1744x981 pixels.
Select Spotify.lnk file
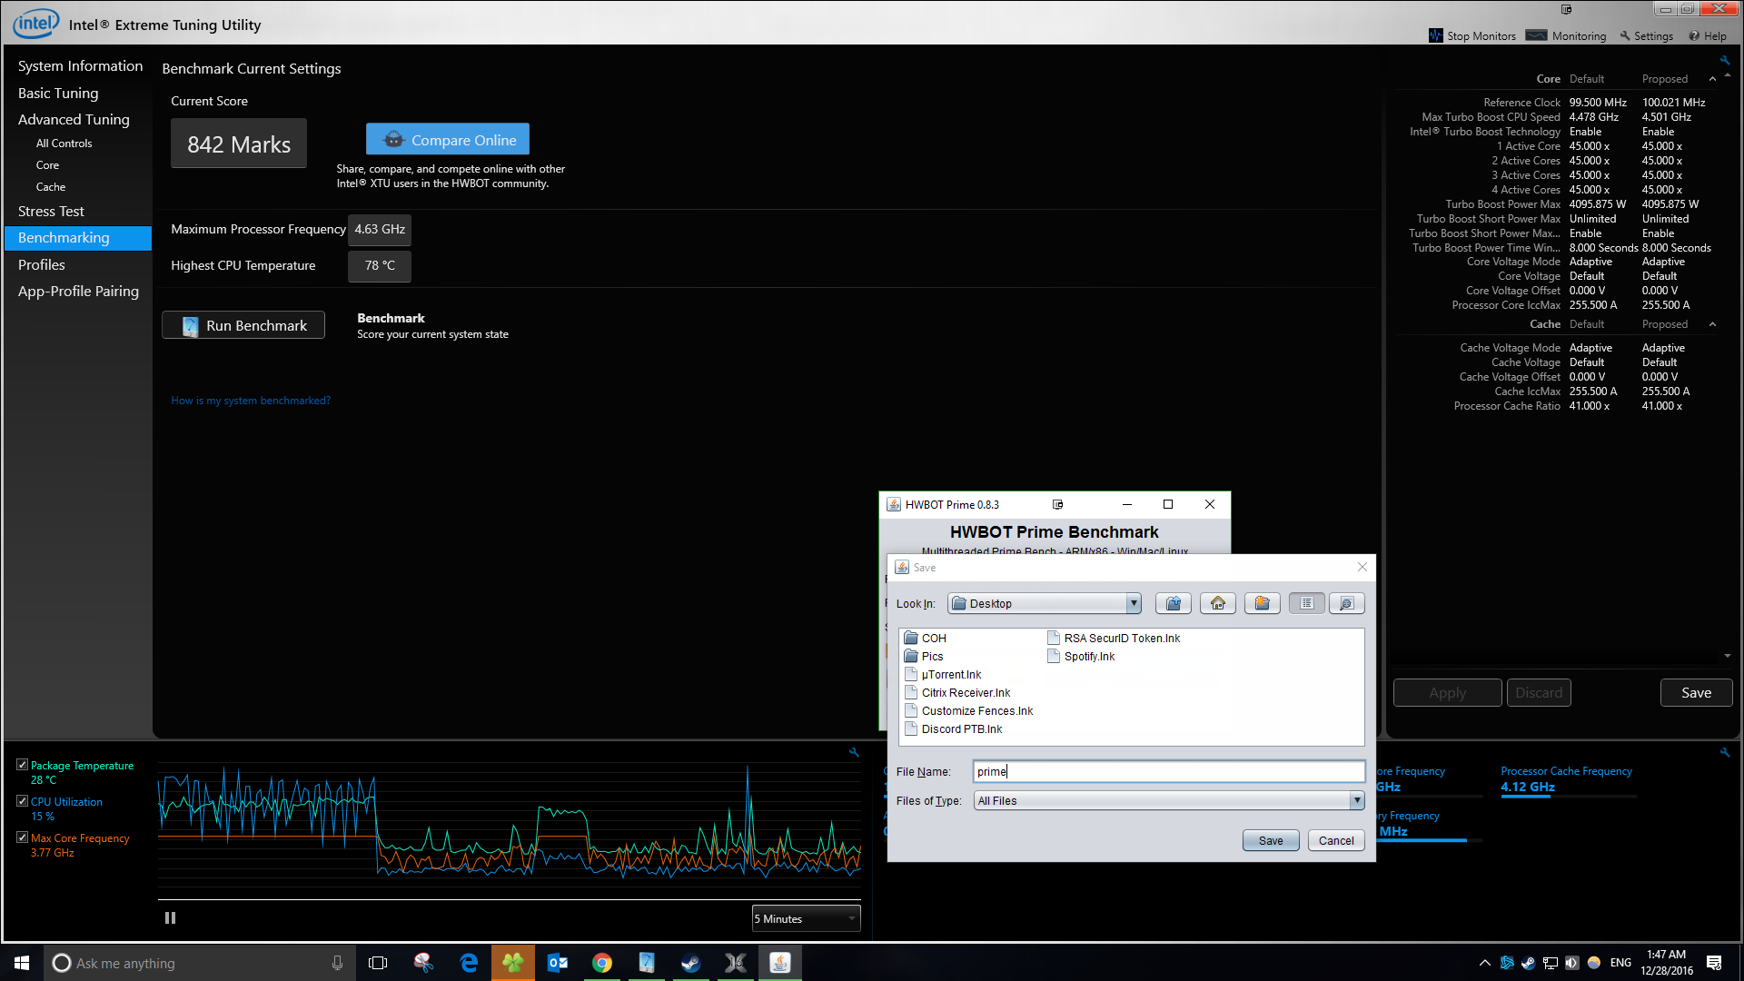coord(1081,656)
